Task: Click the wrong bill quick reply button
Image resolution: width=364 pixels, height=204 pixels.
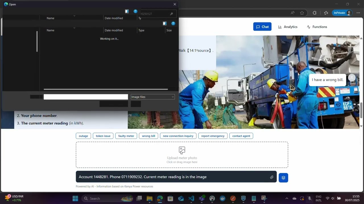Action: pos(148,136)
